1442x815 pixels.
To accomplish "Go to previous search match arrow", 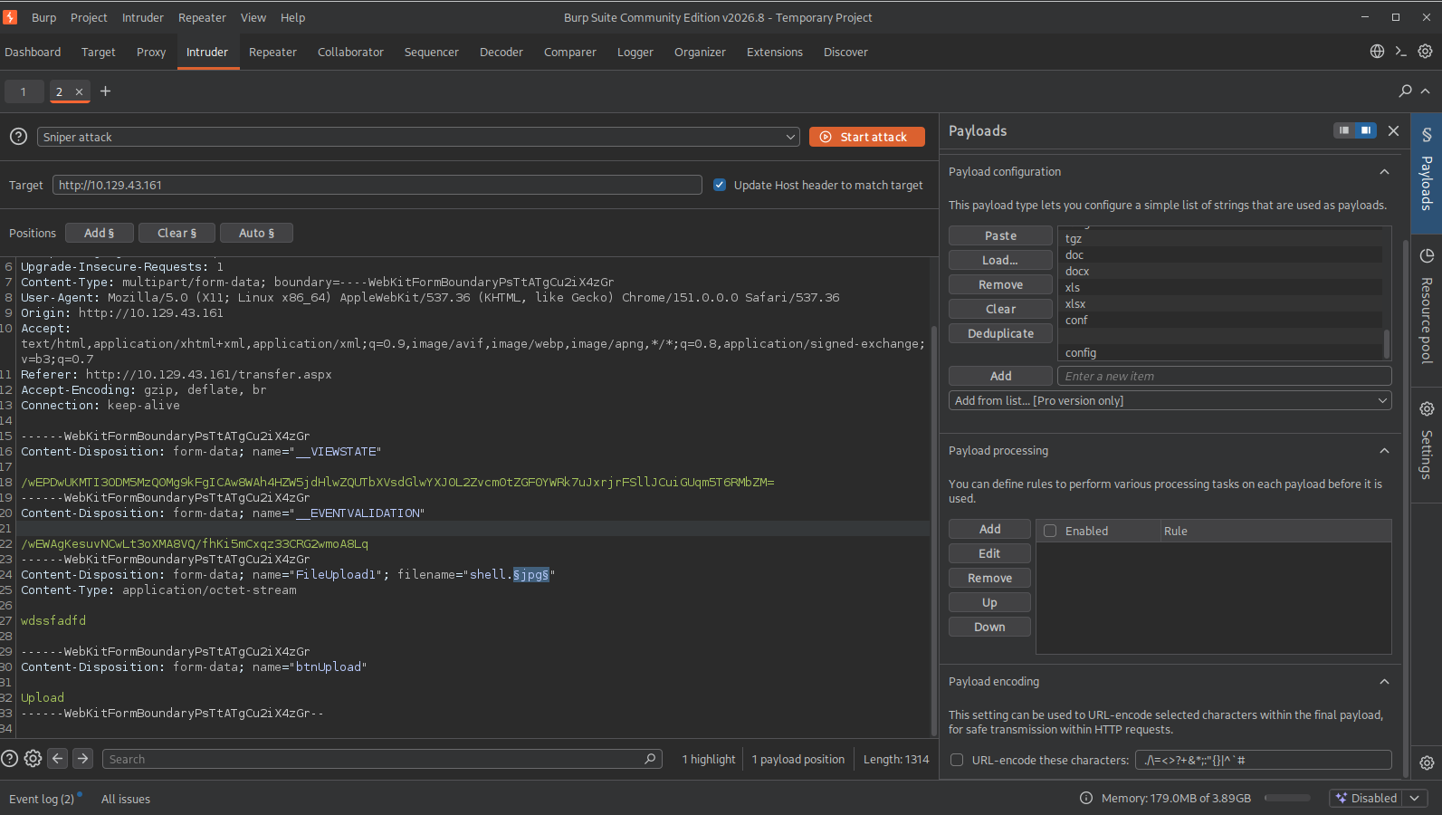I will 58,759.
